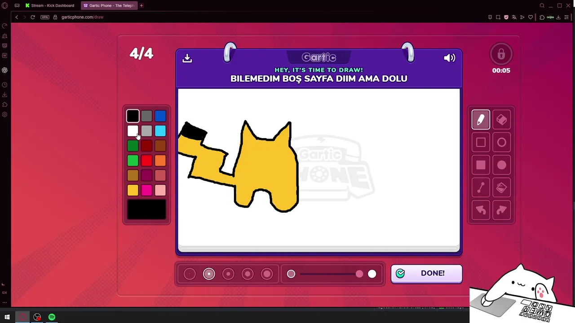Open the Windows Start menu
The image size is (575, 323).
7,317
